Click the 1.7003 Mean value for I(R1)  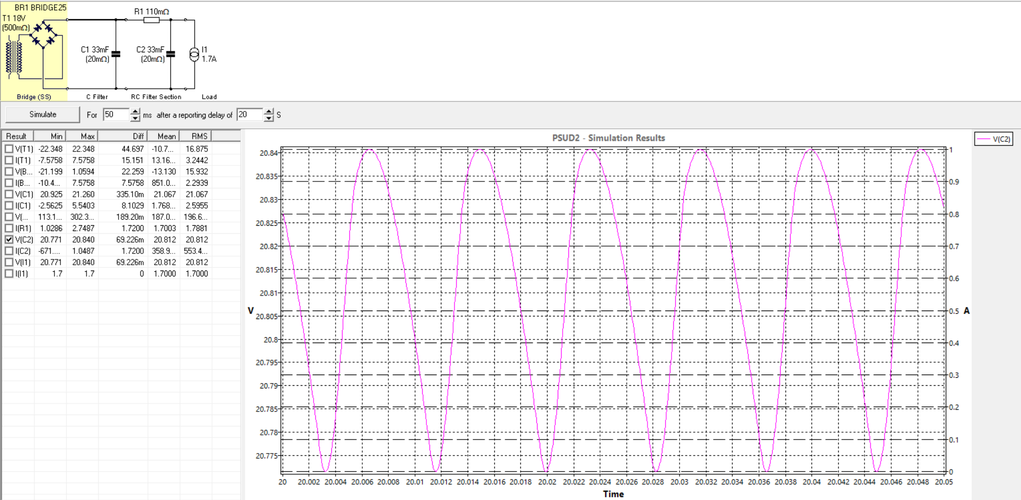point(165,228)
